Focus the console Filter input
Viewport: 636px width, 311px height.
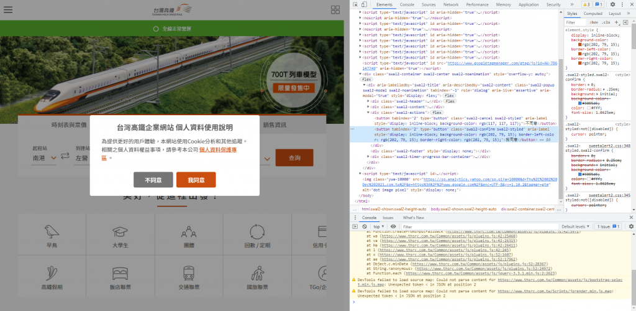pos(479,226)
